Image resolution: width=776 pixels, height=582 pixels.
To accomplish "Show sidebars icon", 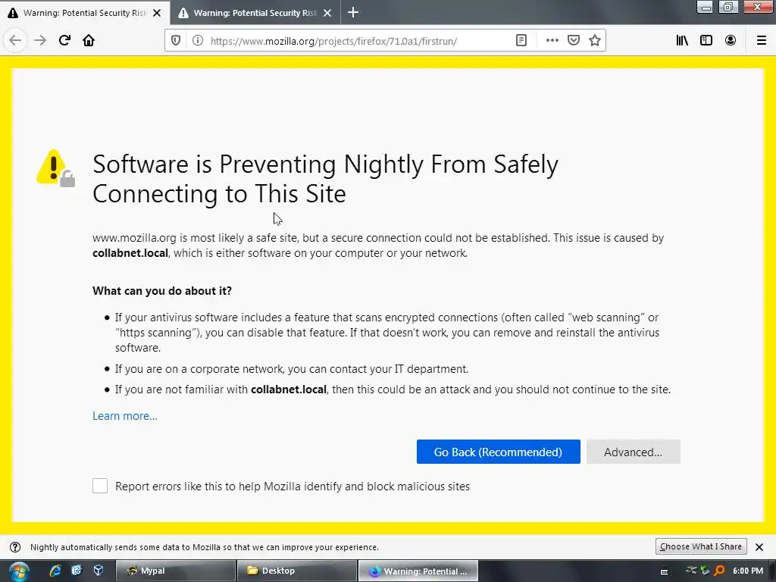I will [706, 41].
